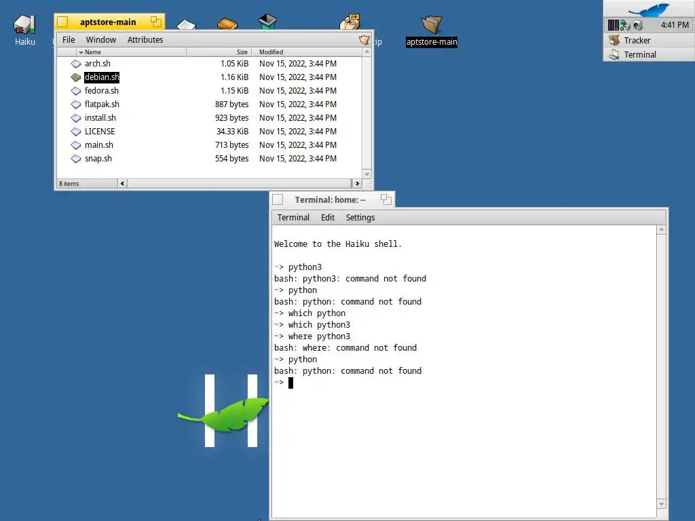The image size is (695, 521).
Task: Open the Attributes menu
Action: tap(145, 40)
